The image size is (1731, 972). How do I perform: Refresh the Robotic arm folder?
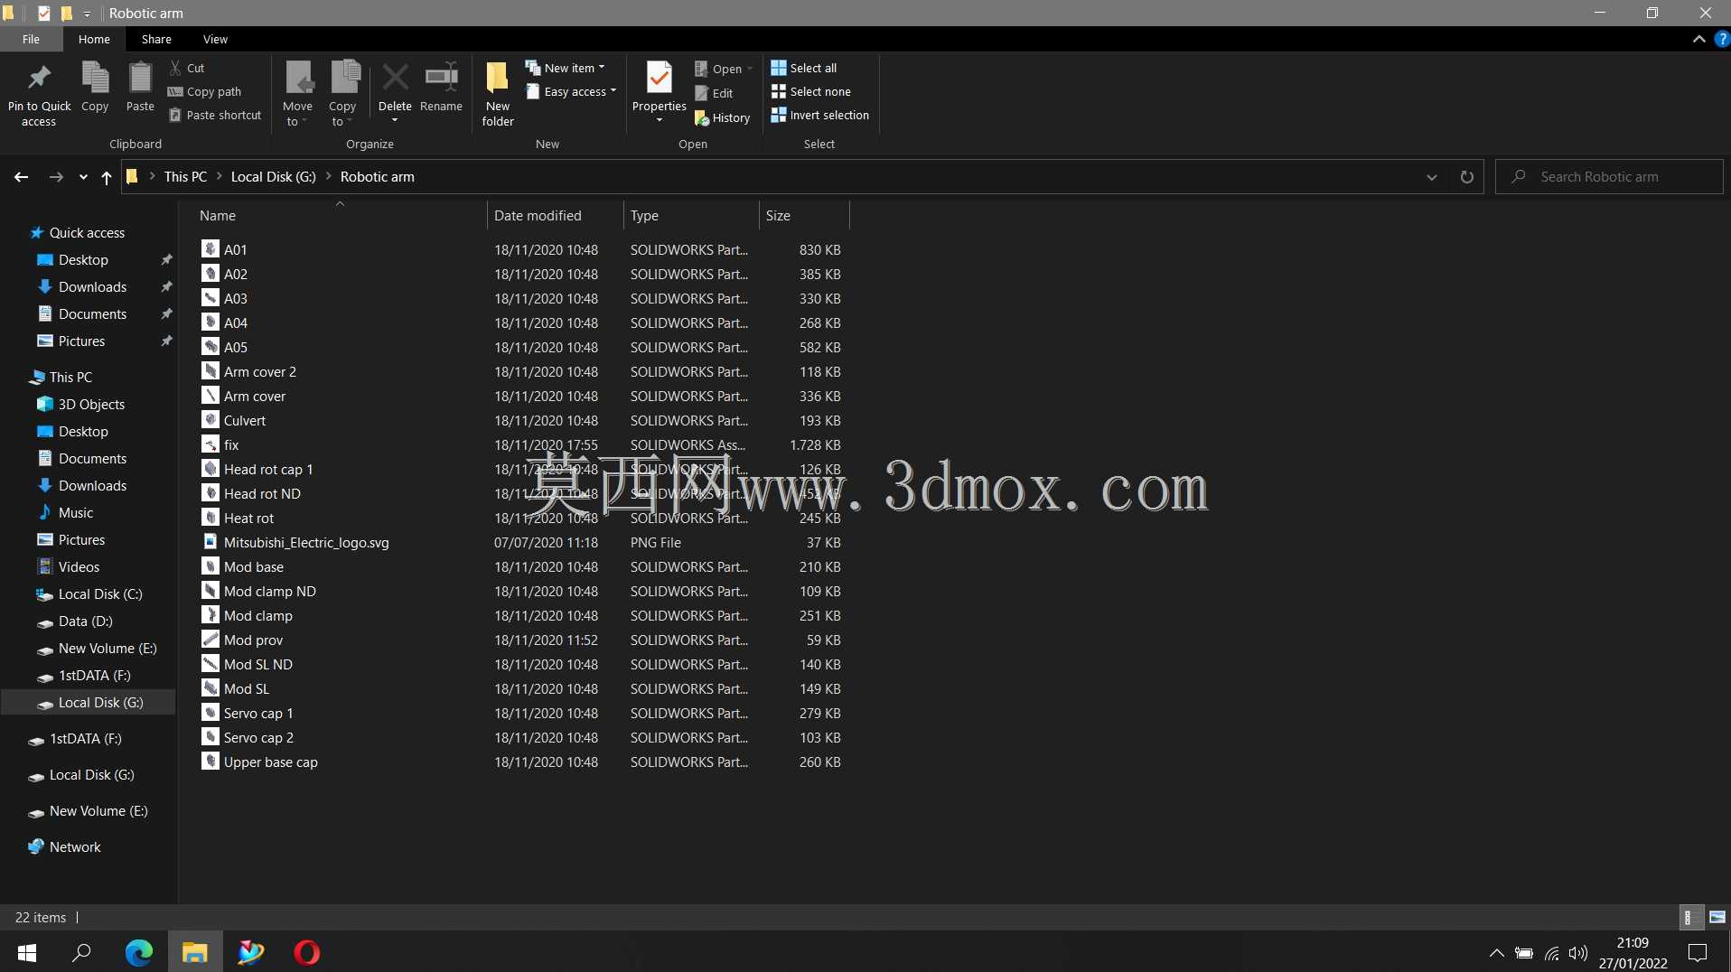click(x=1467, y=177)
